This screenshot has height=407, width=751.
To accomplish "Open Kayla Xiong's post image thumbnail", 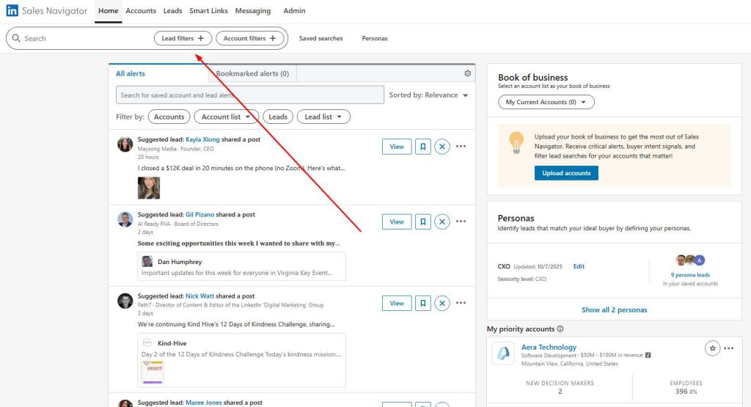I will tap(149, 188).
